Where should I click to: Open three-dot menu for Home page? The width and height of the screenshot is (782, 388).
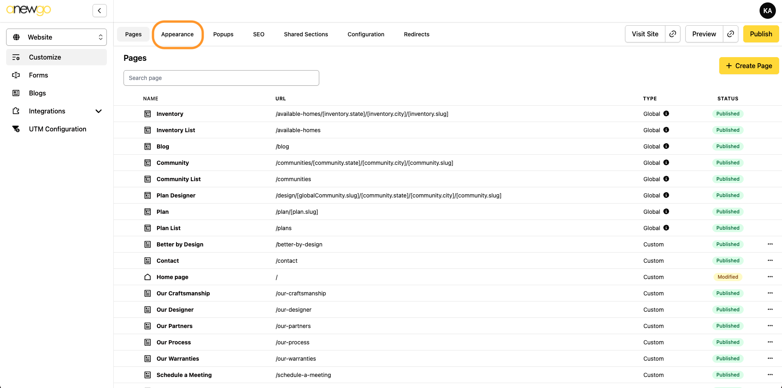(x=770, y=277)
